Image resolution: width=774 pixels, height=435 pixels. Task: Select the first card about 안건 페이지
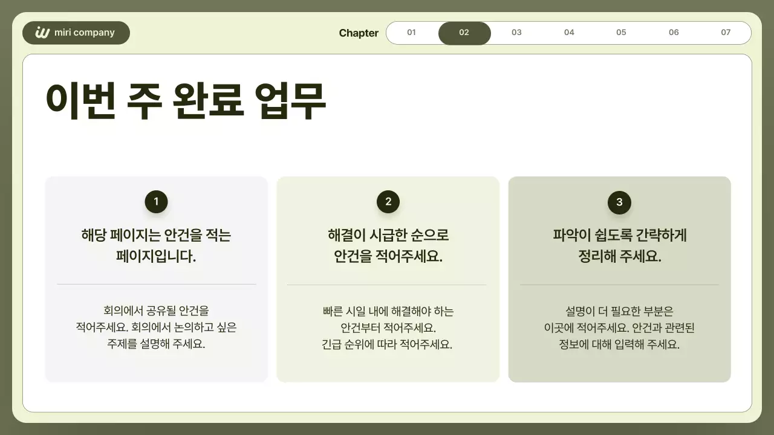pos(156,279)
